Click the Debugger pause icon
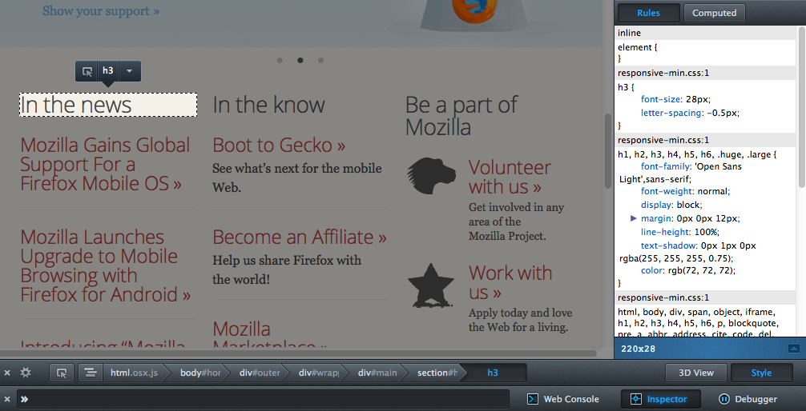Viewport: 806px width, 411px height. click(723, 399)
